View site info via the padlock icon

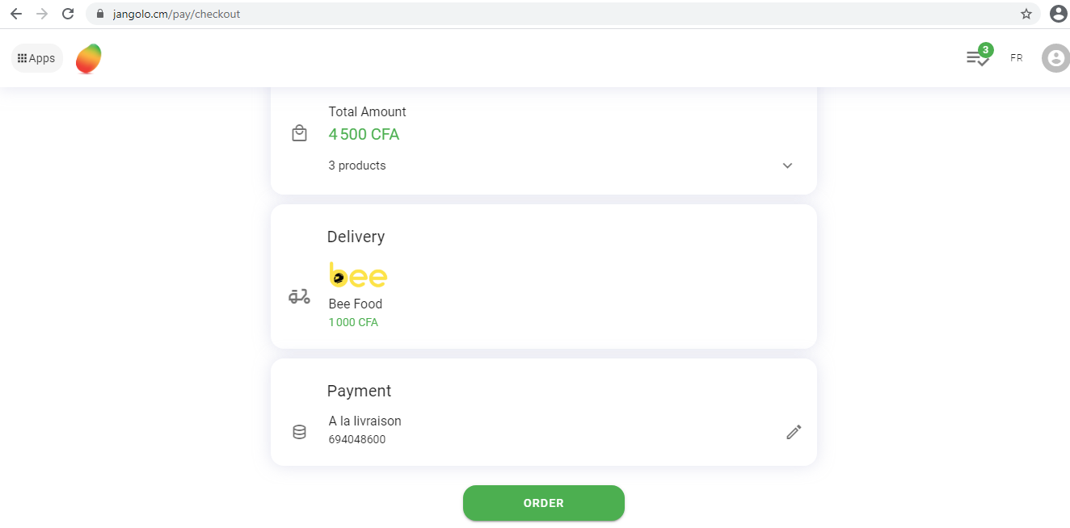pos(100,14)
